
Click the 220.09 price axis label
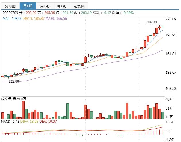coord(172,19)
